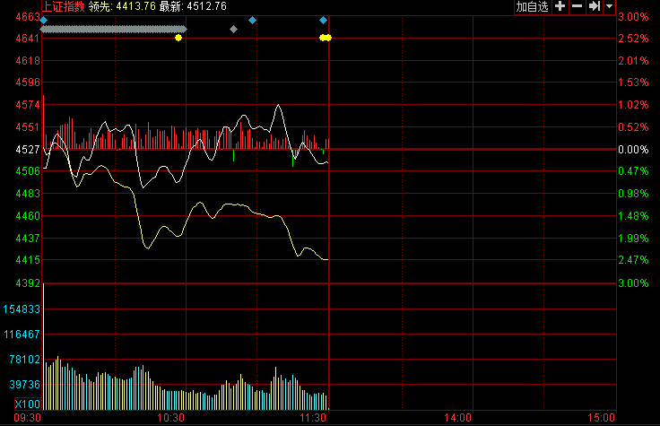
Task: Click the 3.00% top percentage scale label
Action: tap(633, 17)
